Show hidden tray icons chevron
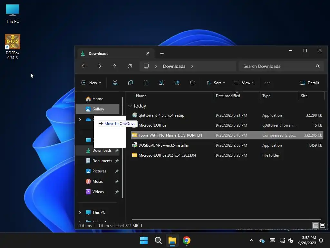 click(x=251, y=240)
